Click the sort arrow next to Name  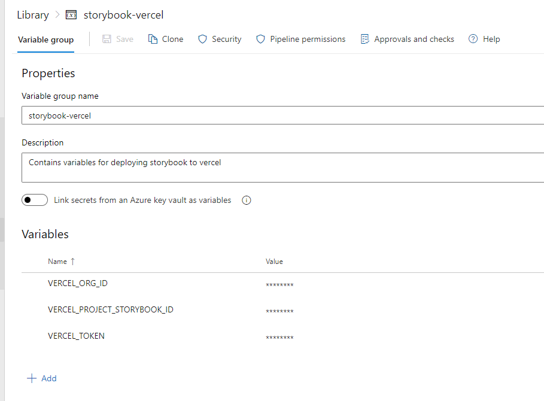click(72, 262)
